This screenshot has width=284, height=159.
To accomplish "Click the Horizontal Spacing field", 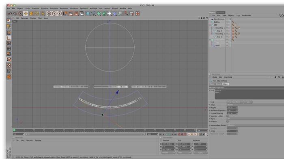I will [232, 110].
